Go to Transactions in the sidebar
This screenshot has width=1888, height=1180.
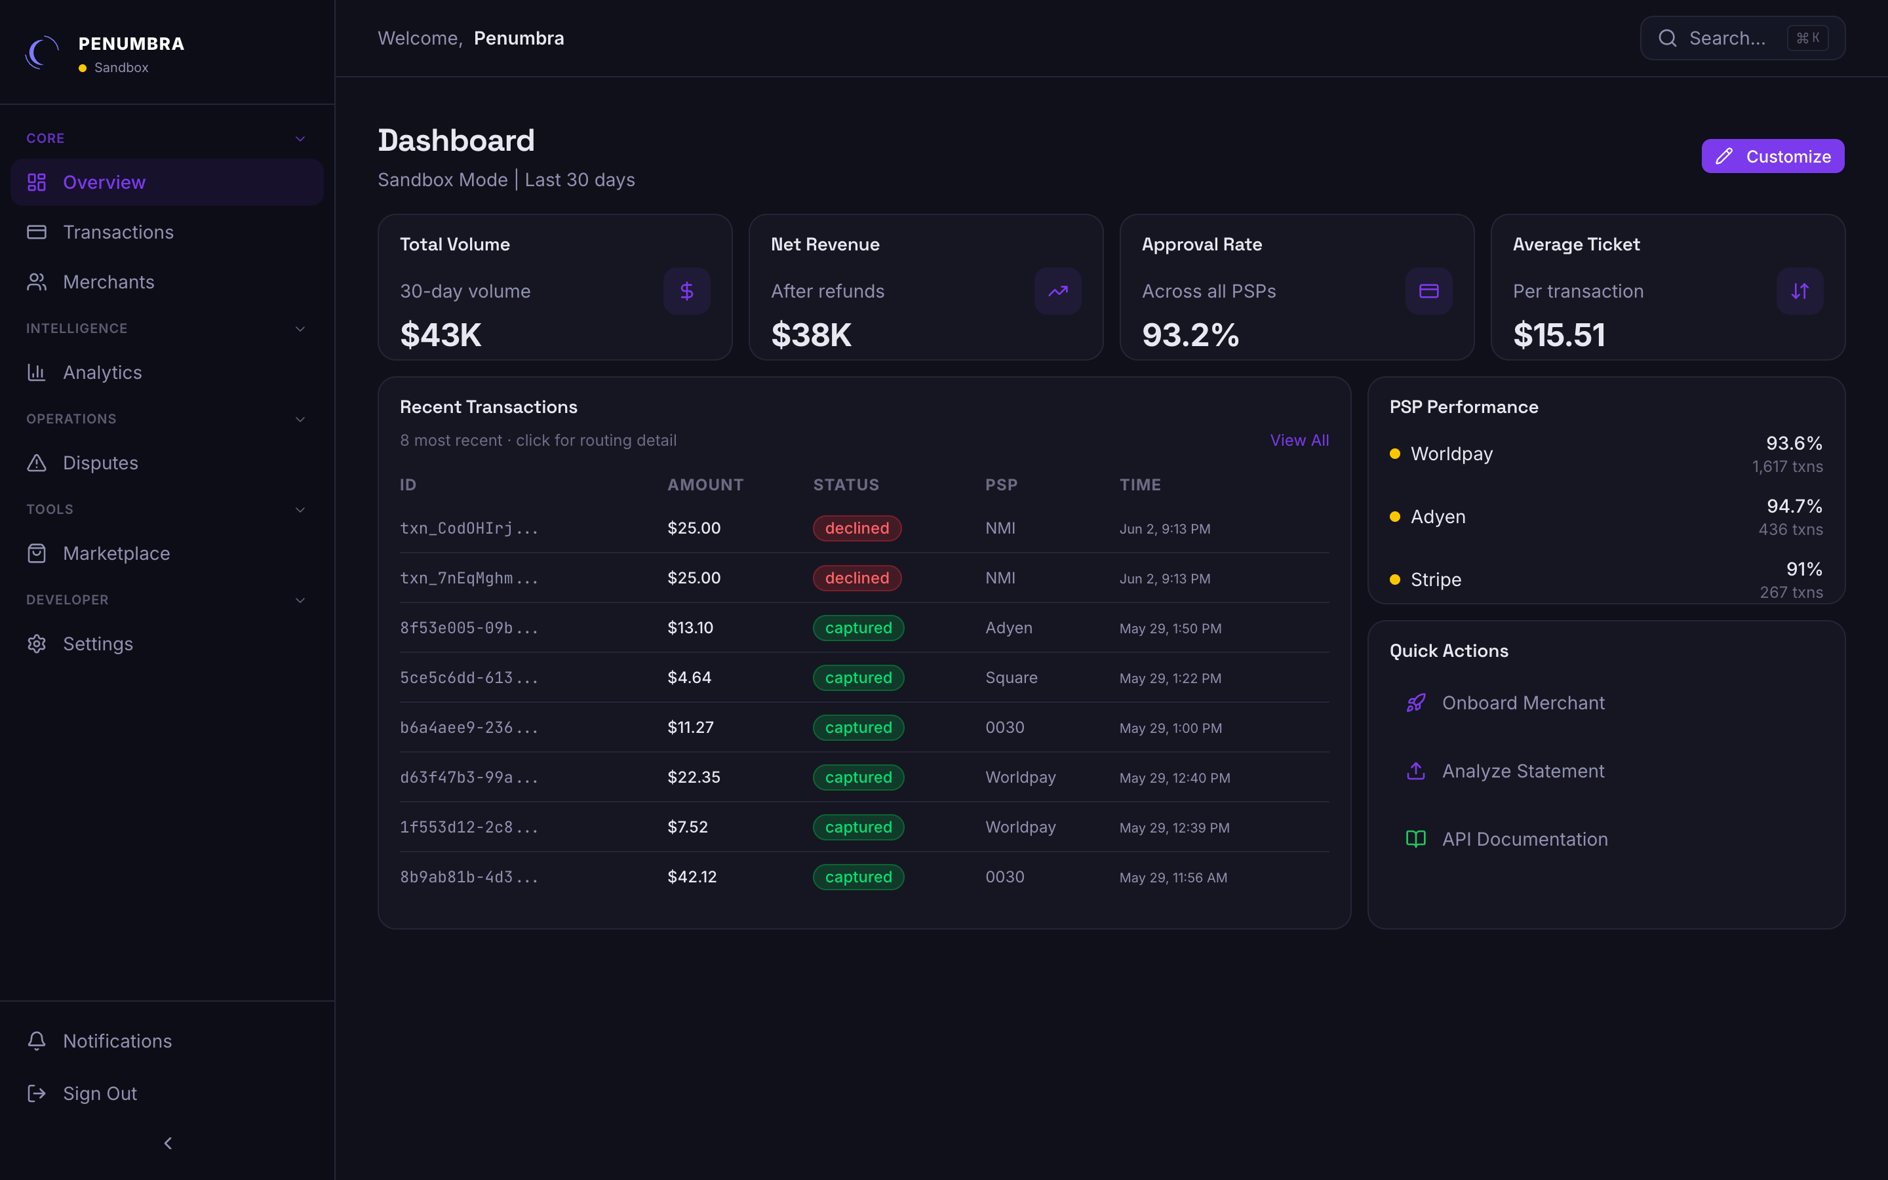point(167,232)
